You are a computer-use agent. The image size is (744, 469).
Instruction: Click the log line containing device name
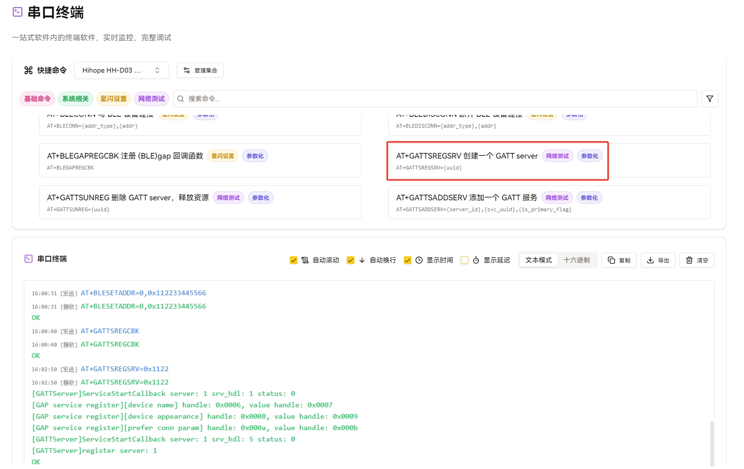(182, 405)
